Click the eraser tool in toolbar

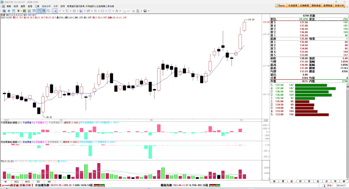(128, 11)
